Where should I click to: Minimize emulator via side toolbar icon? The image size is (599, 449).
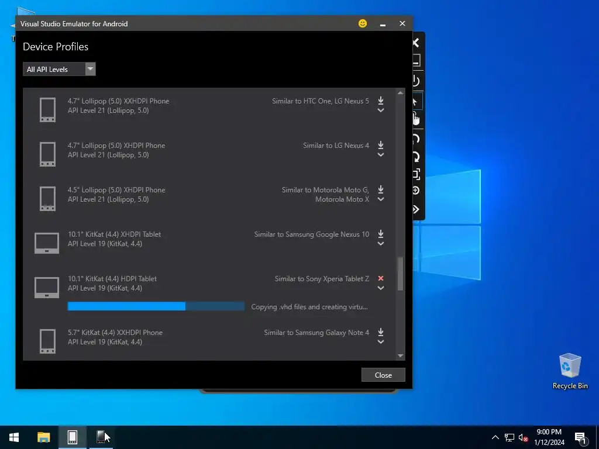[x=416, y=60]
